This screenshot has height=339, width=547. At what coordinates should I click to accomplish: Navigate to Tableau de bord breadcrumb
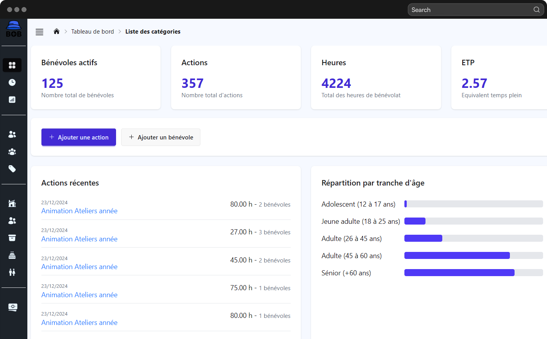(x=93, y=32)
